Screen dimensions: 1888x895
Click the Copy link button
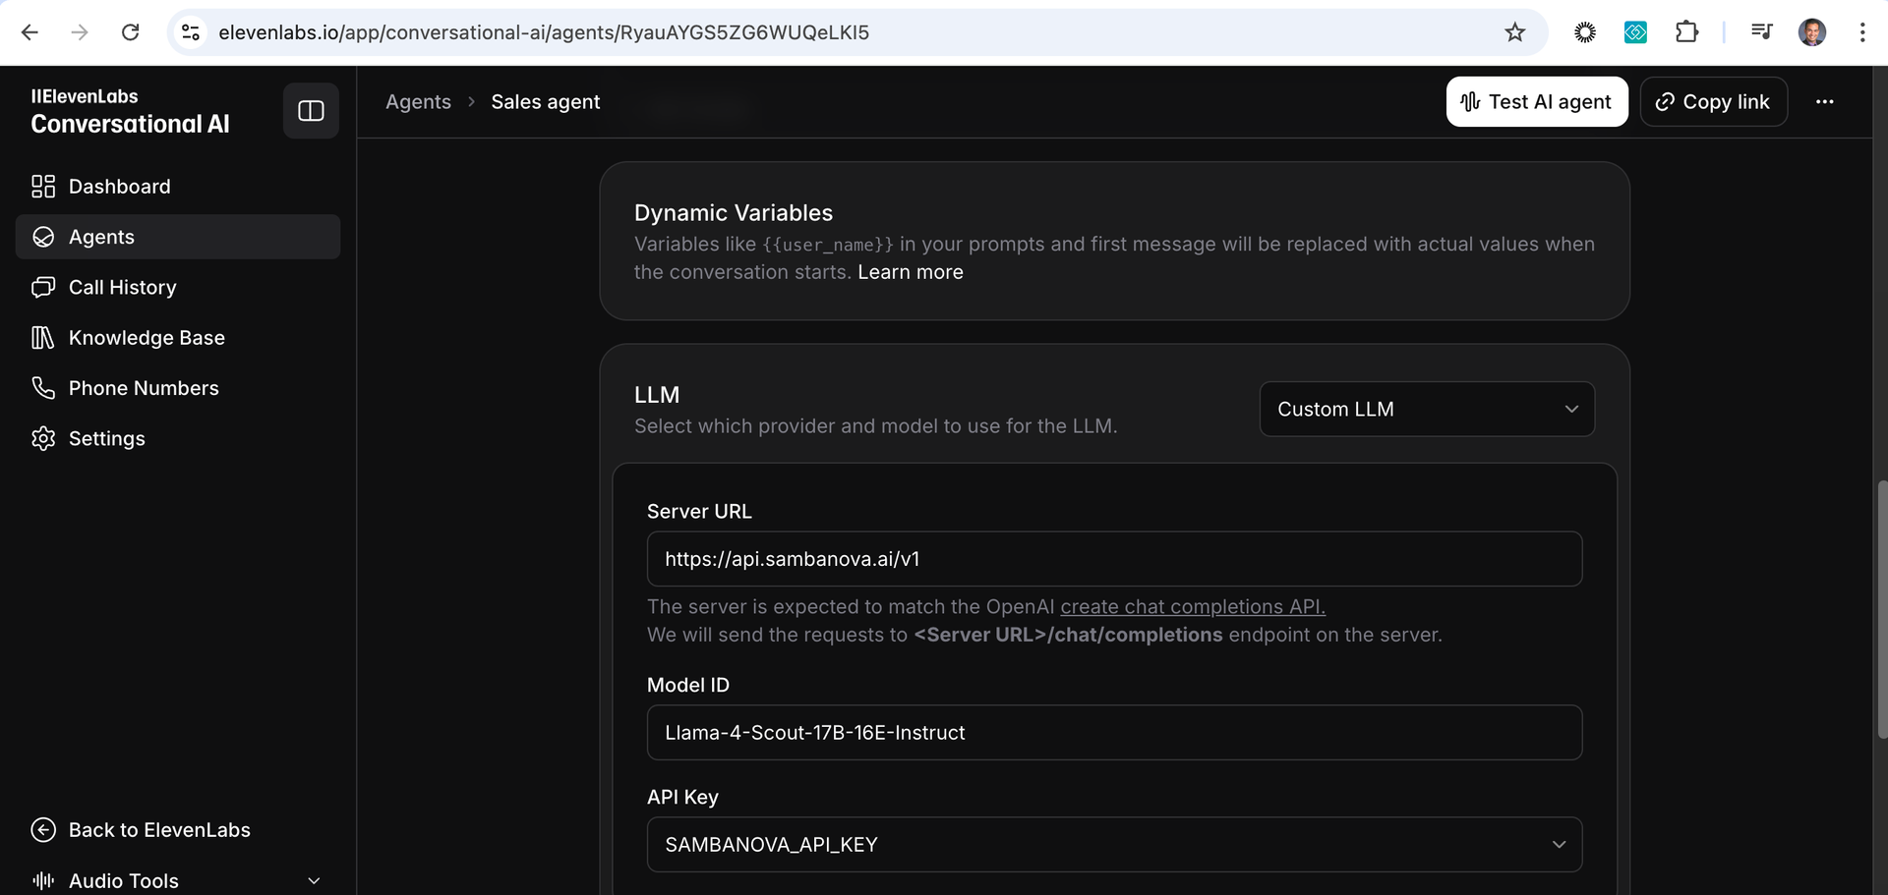tap(1714, 102)
